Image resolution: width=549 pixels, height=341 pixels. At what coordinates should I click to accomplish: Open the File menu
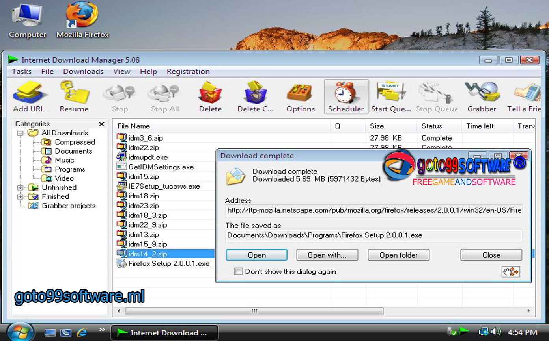click(x=47, y=71)
